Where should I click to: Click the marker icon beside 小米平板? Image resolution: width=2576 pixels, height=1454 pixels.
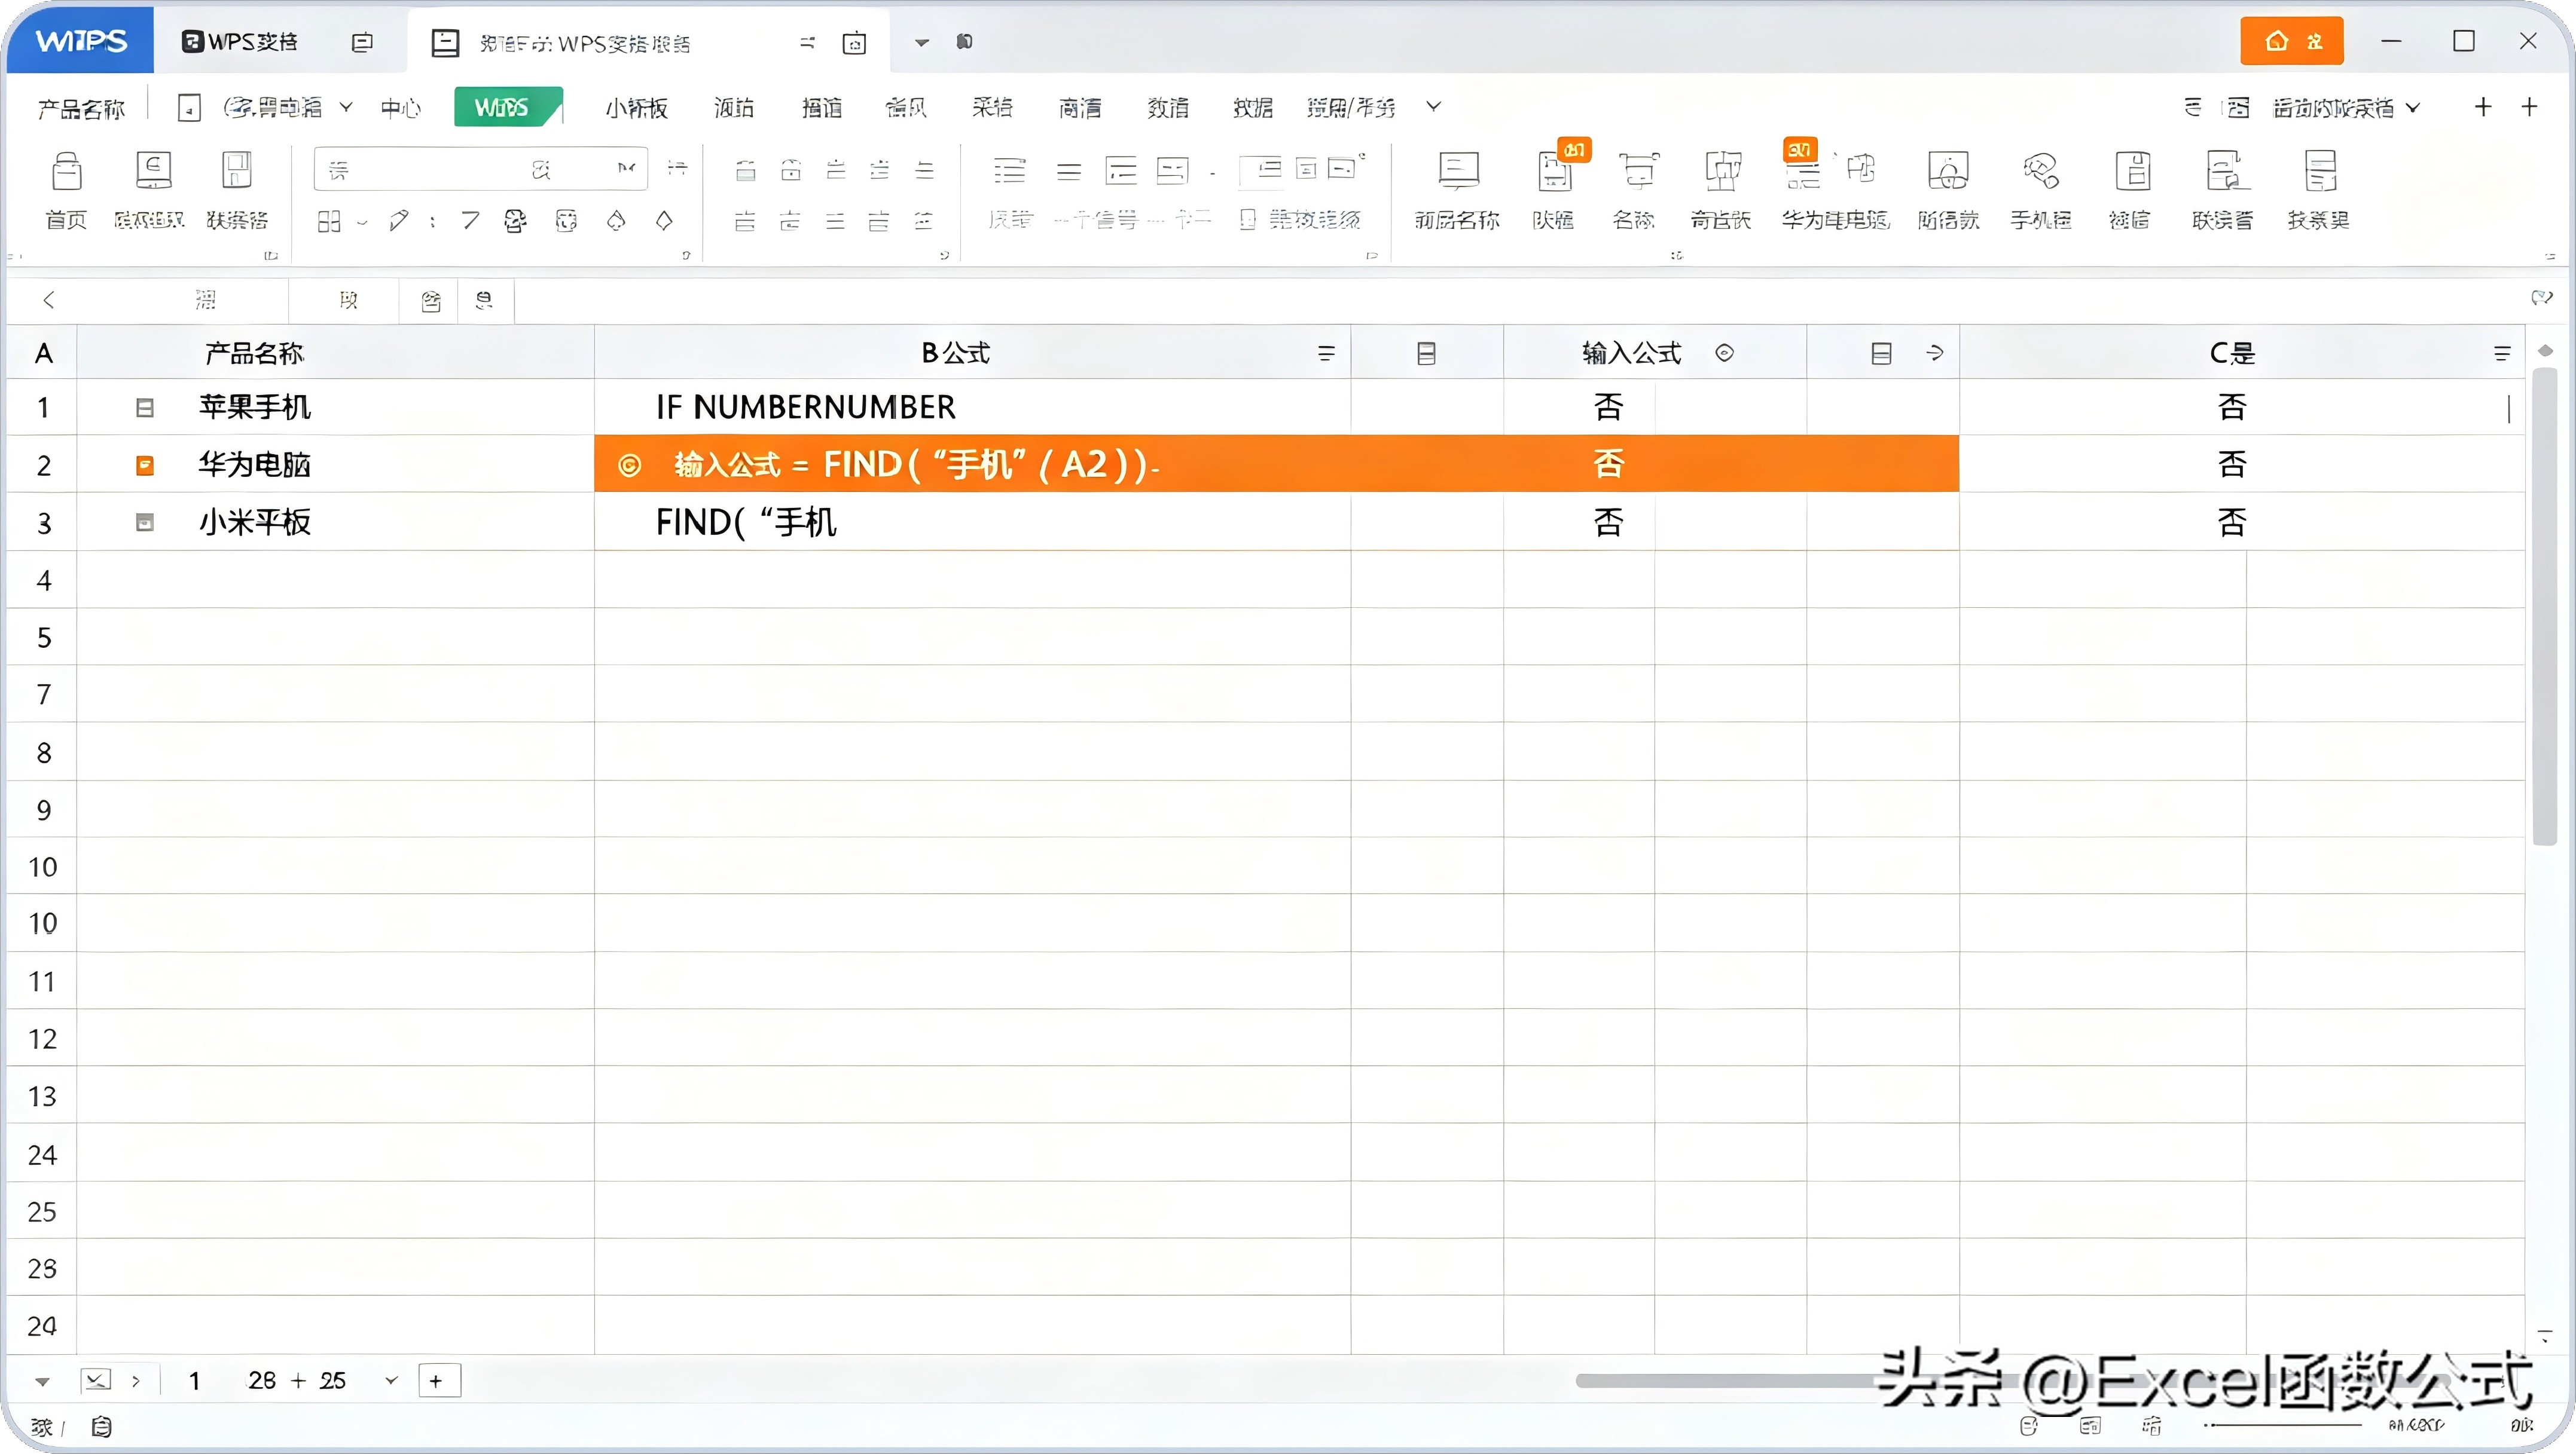[x=145, y=523]
